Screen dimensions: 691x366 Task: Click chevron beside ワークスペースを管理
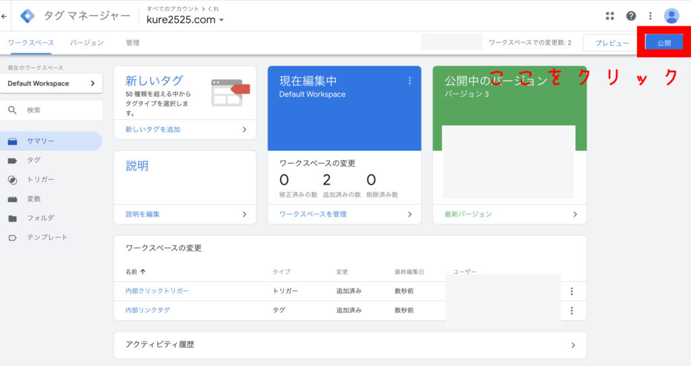click(x=410, y=214)
